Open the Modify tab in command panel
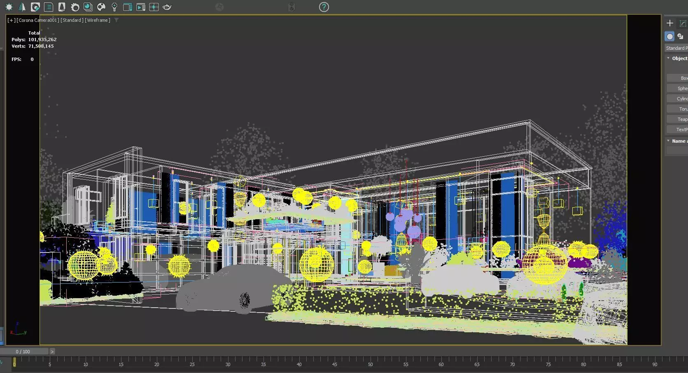Viewport: 688px width, 373px height. pos(683,23)
